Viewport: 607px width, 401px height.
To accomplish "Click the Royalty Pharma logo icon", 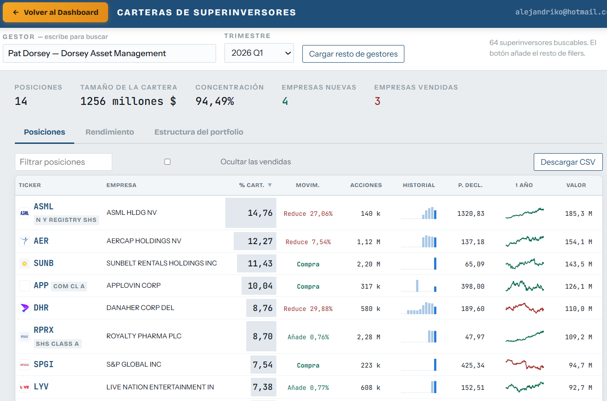I will [x=25, y=336].
